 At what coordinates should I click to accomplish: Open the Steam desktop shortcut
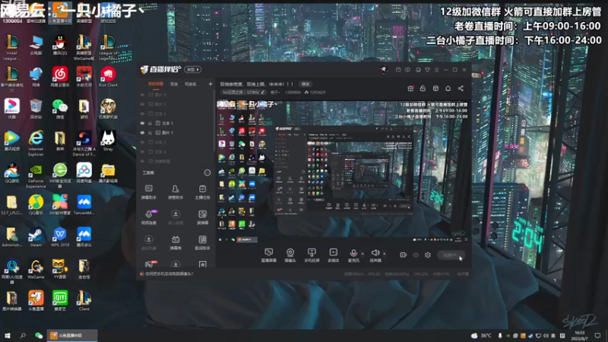pyautogui.click(x=36, y=237)
